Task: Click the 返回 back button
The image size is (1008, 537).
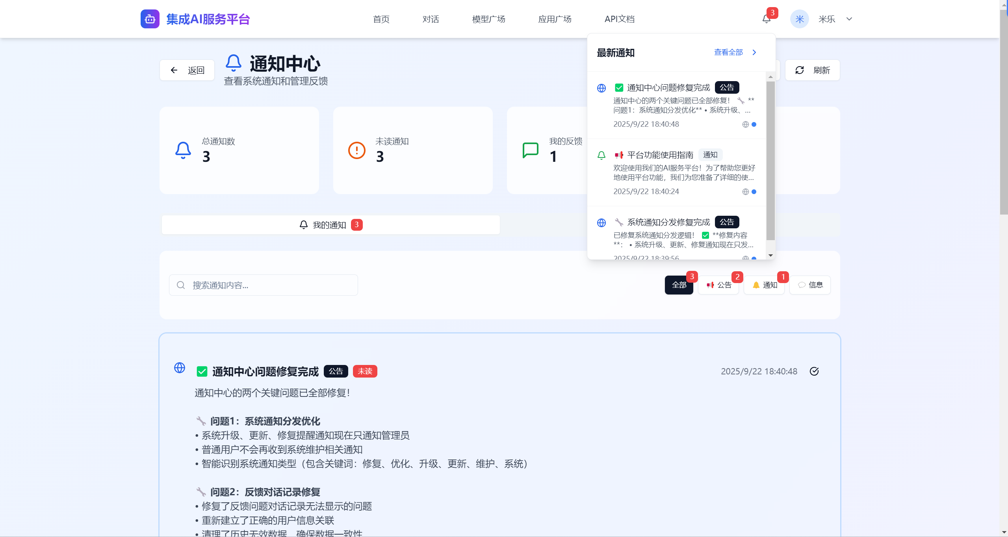Action: (x=187, y=70)
